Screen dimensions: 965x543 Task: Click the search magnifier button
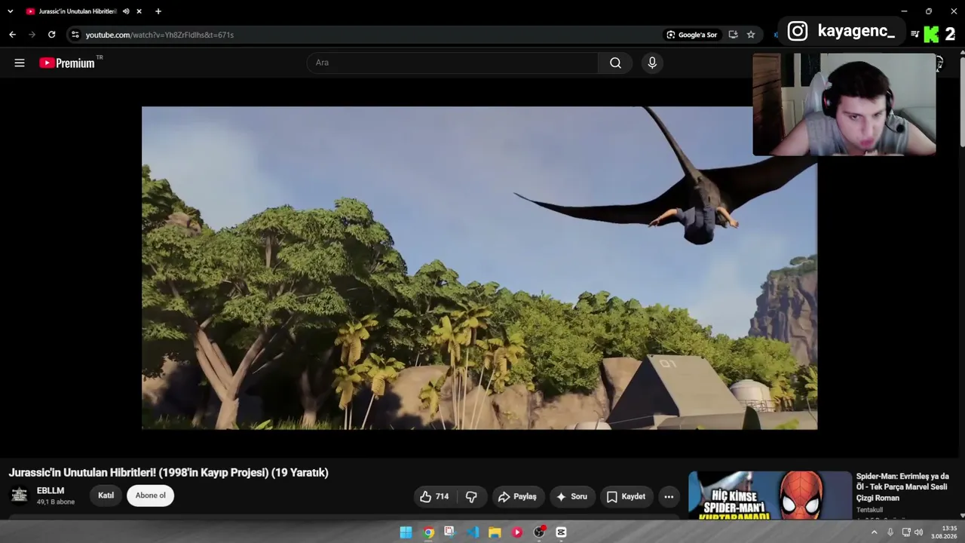[615, 63]
